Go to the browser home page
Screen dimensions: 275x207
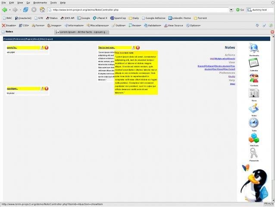tap(42, 10)
